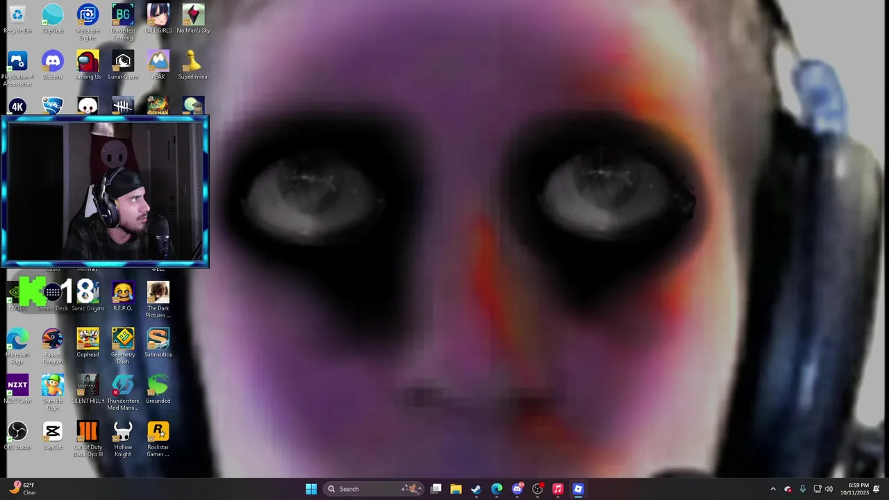This screenshot has width=889, height=500.
Task: Select the Rockstar Games desktop icon
Action: pyautogui.click(x=158, y=439)
